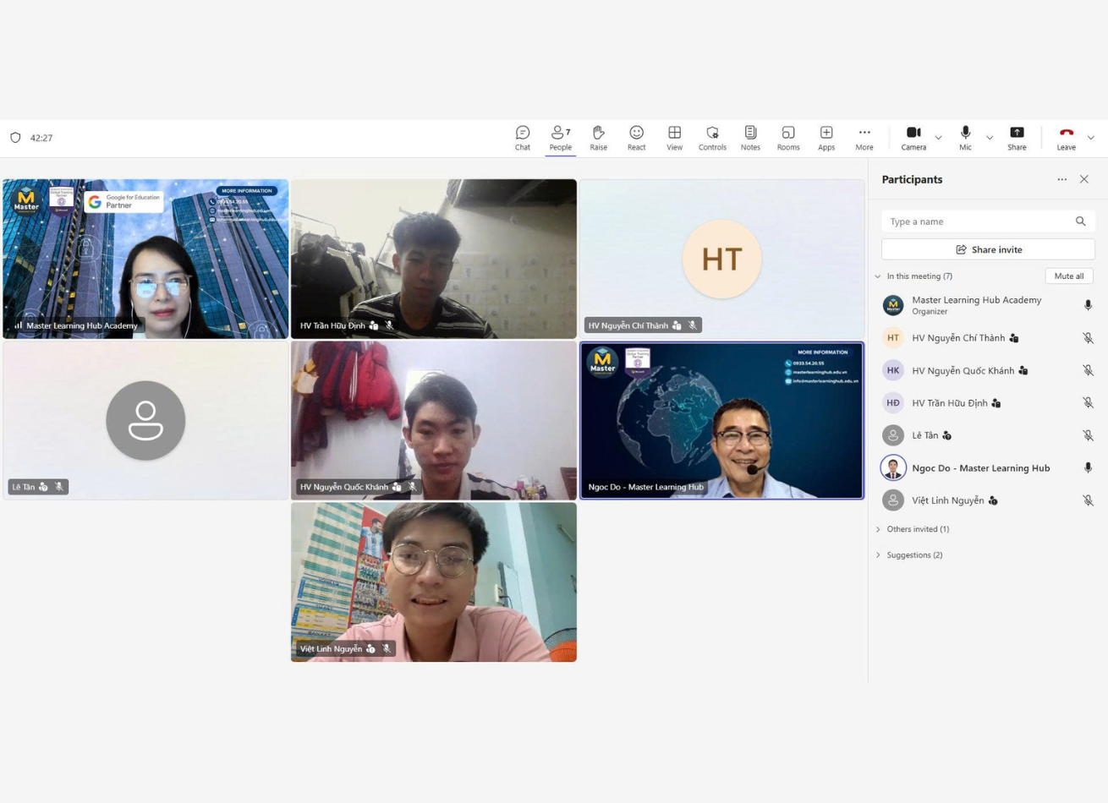Open the More actions menu
Image resolution: width=1108 pixels, height=803 pixels.
pyautogui.click(x=864, y=138)
